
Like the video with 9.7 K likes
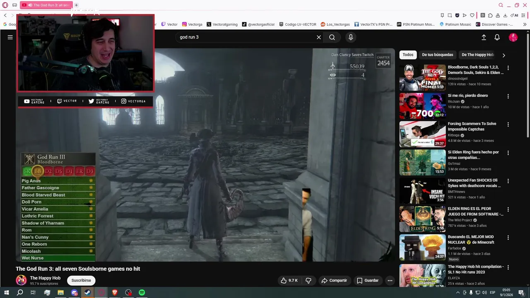pyautogui.click(x=289, y=280)
